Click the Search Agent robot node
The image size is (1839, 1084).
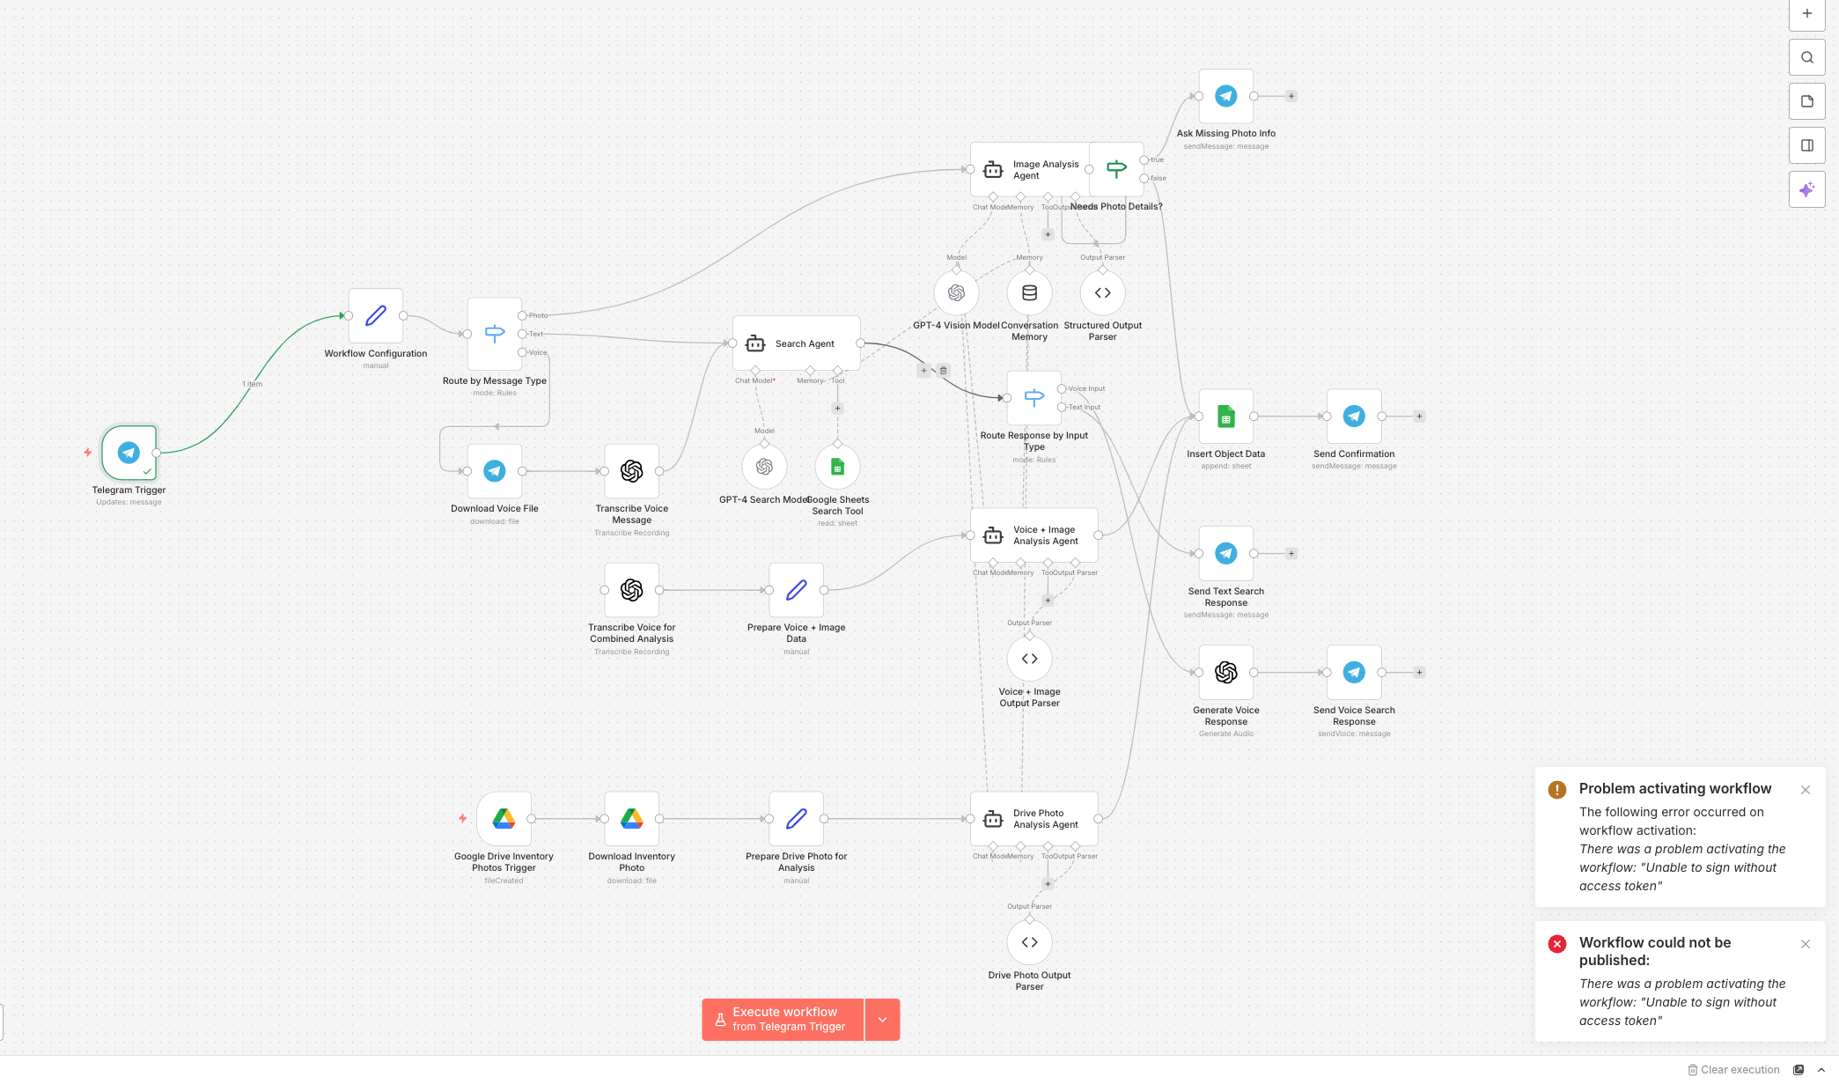coord(796,343)
